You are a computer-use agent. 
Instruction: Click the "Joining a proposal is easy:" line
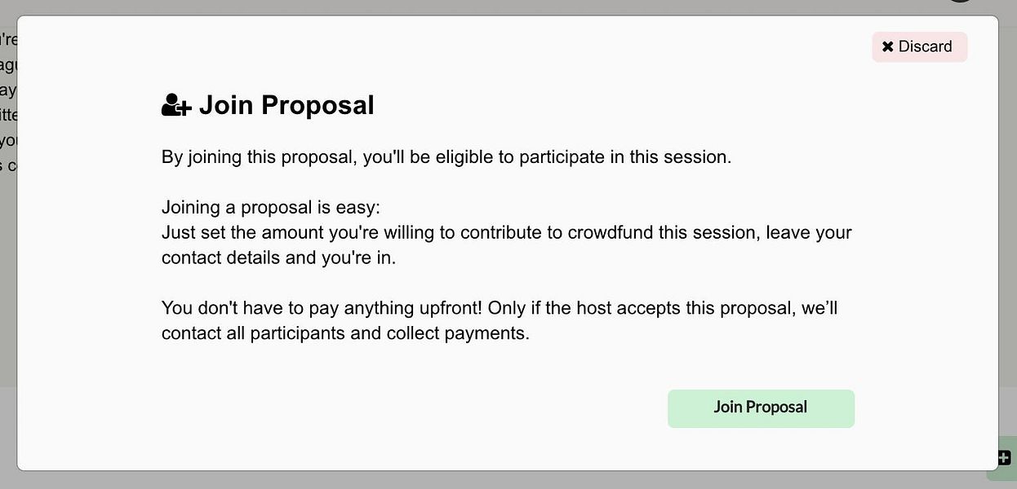click(271, 207)
